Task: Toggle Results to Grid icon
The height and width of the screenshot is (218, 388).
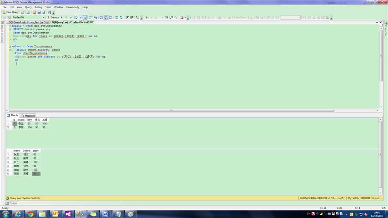Action: [106, 17]
